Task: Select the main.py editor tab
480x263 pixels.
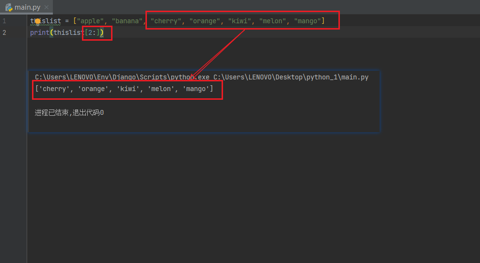Action: point(26,7)
